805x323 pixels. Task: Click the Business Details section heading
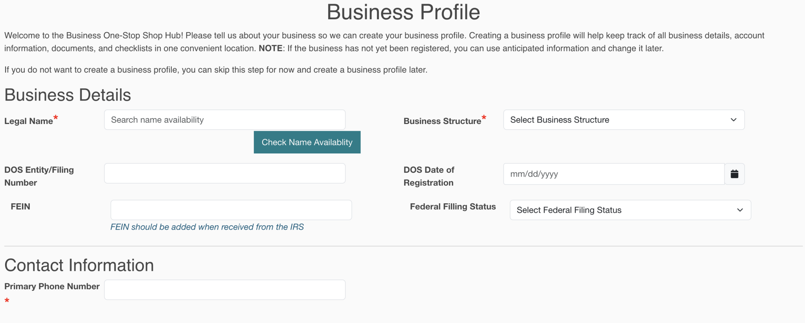coord(67,95)
